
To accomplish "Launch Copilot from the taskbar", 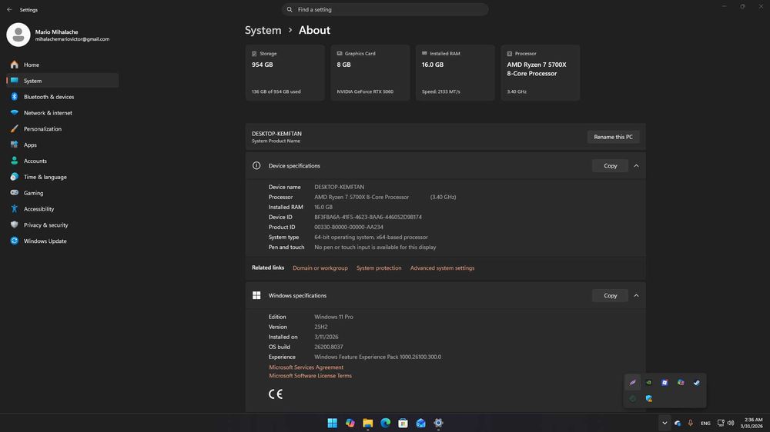I will point(350,423).
